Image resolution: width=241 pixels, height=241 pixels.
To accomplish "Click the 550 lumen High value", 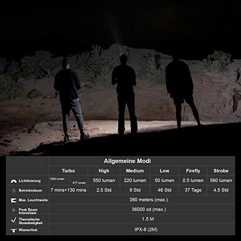I will point(104,180).
